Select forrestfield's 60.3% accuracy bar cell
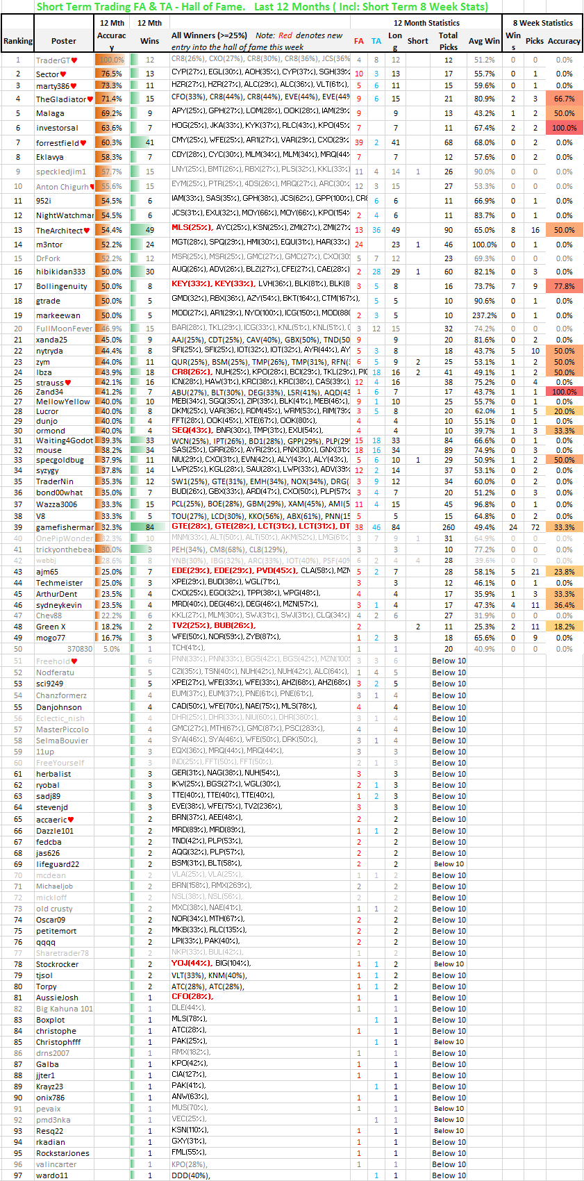 (110, 142)
